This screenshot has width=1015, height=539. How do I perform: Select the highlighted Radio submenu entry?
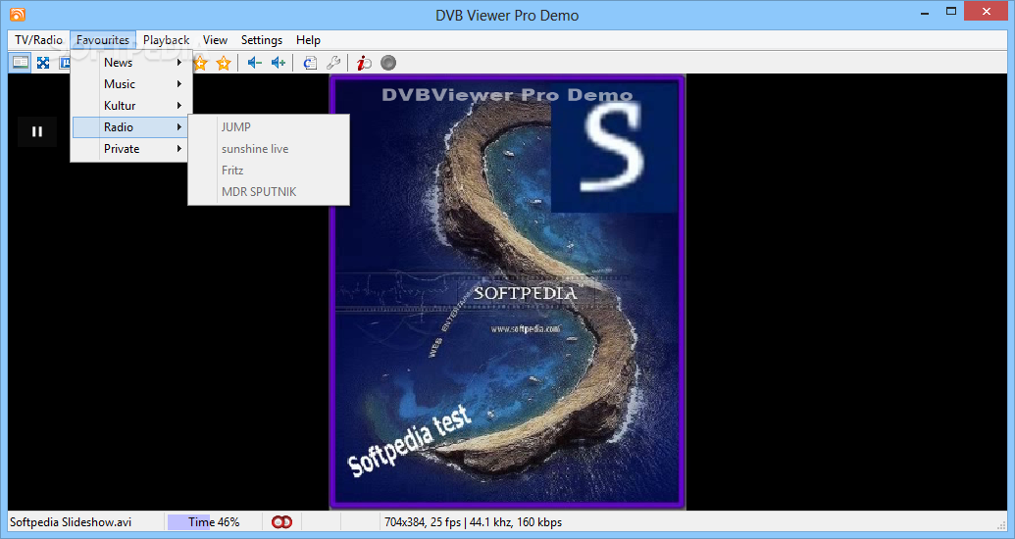[130, 126]
